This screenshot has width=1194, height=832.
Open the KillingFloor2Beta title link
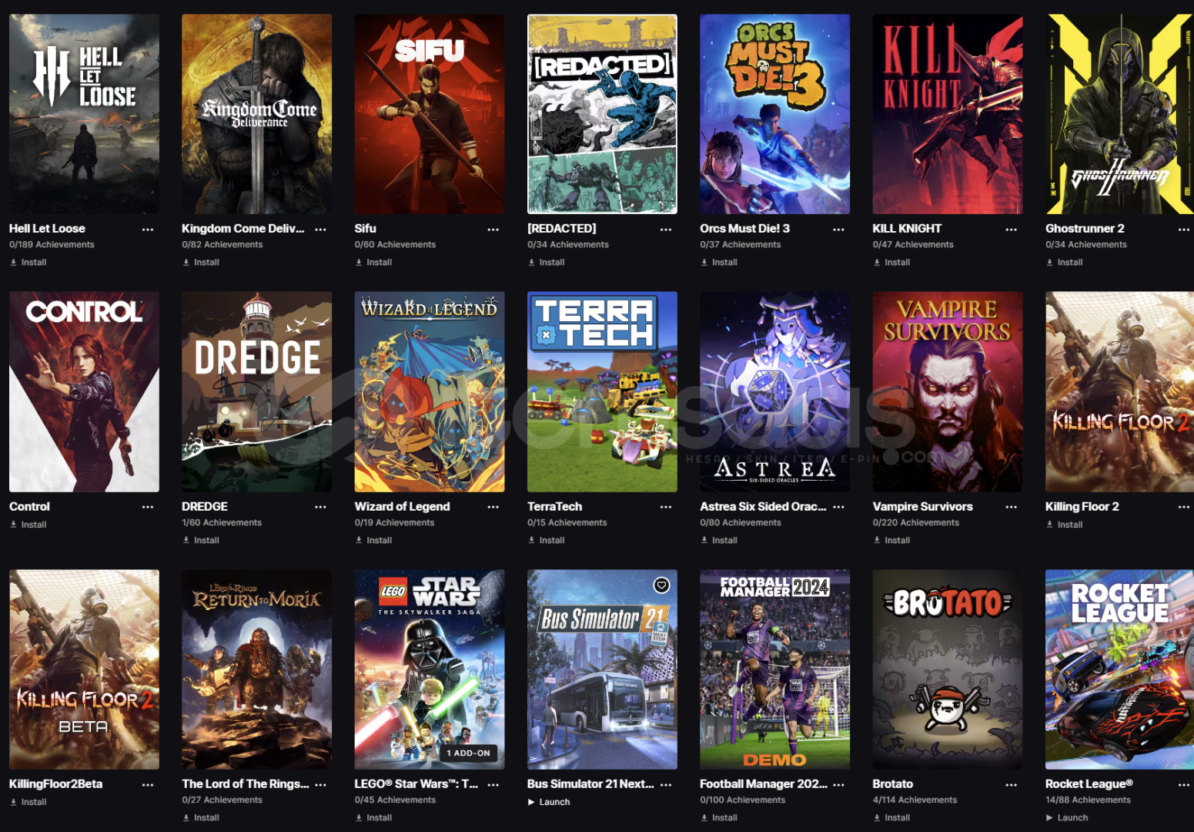coord(55,784)
